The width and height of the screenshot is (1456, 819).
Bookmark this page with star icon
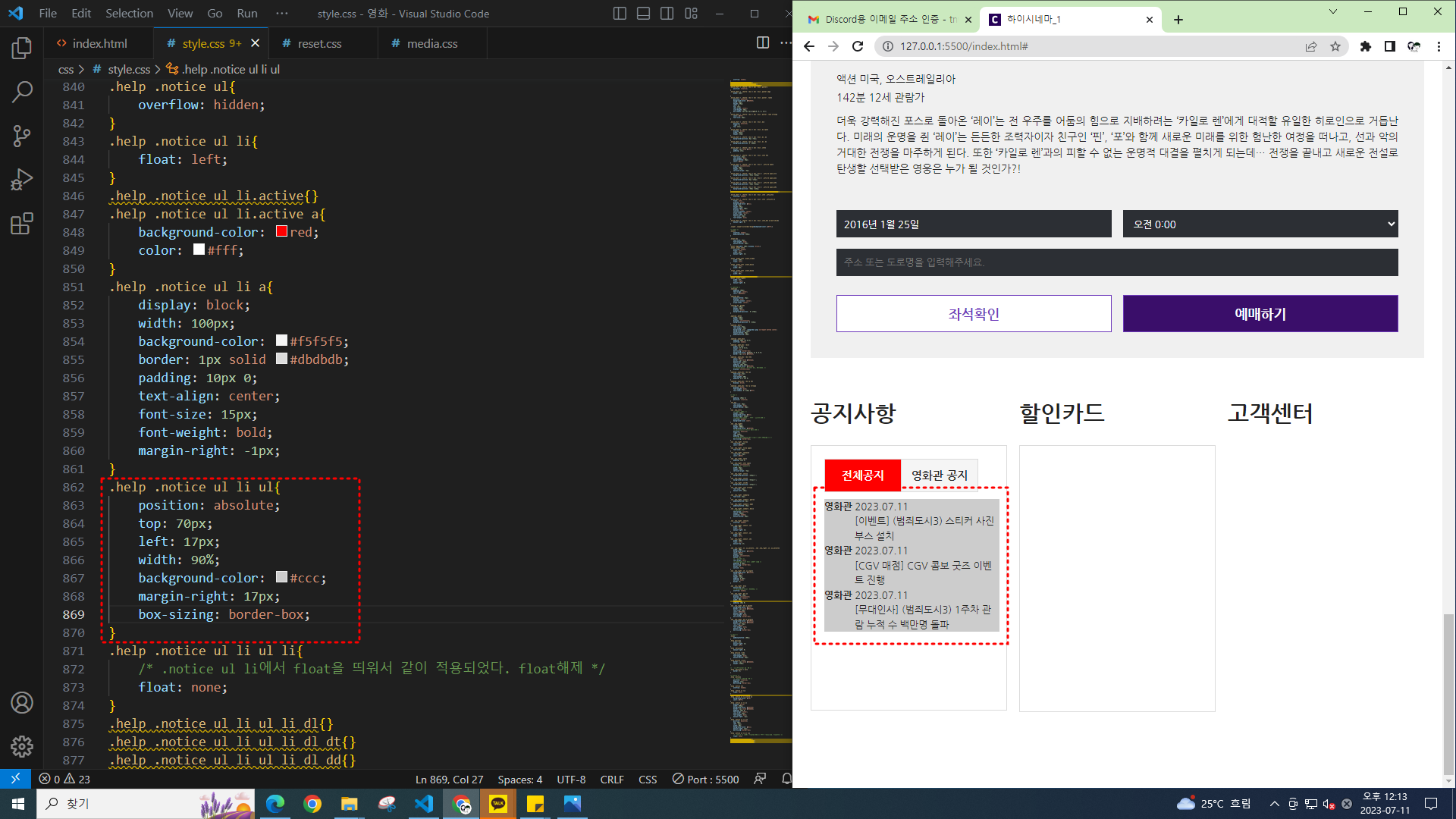1335,46
